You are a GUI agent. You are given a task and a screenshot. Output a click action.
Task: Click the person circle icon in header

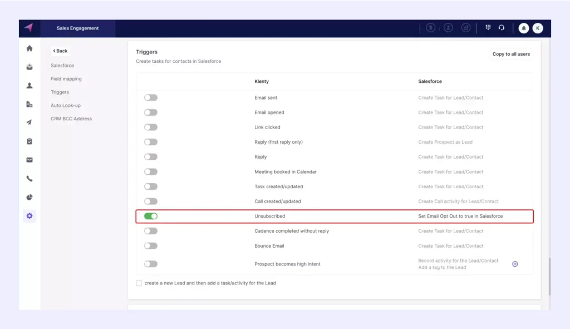[448, 28]
